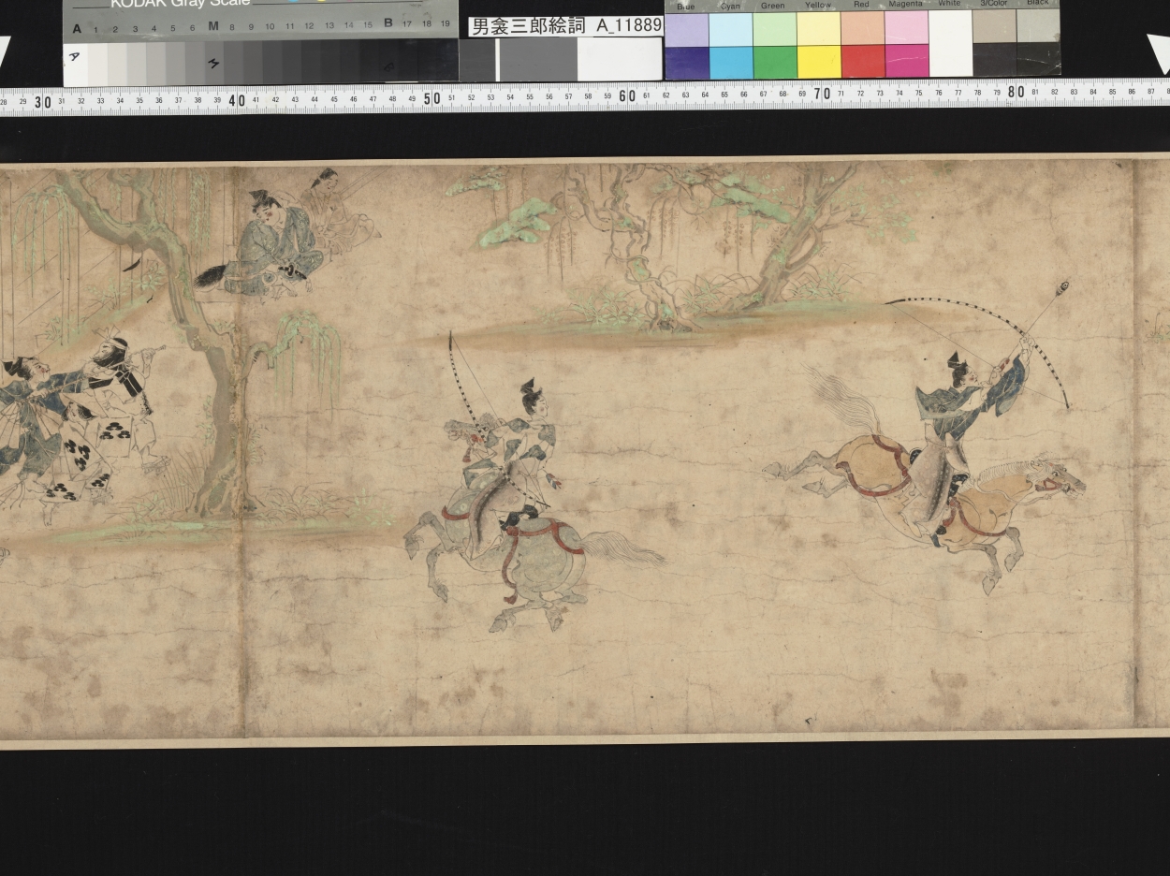
Task: Sample the light gray patch under Black
Action: (1038, 27)
